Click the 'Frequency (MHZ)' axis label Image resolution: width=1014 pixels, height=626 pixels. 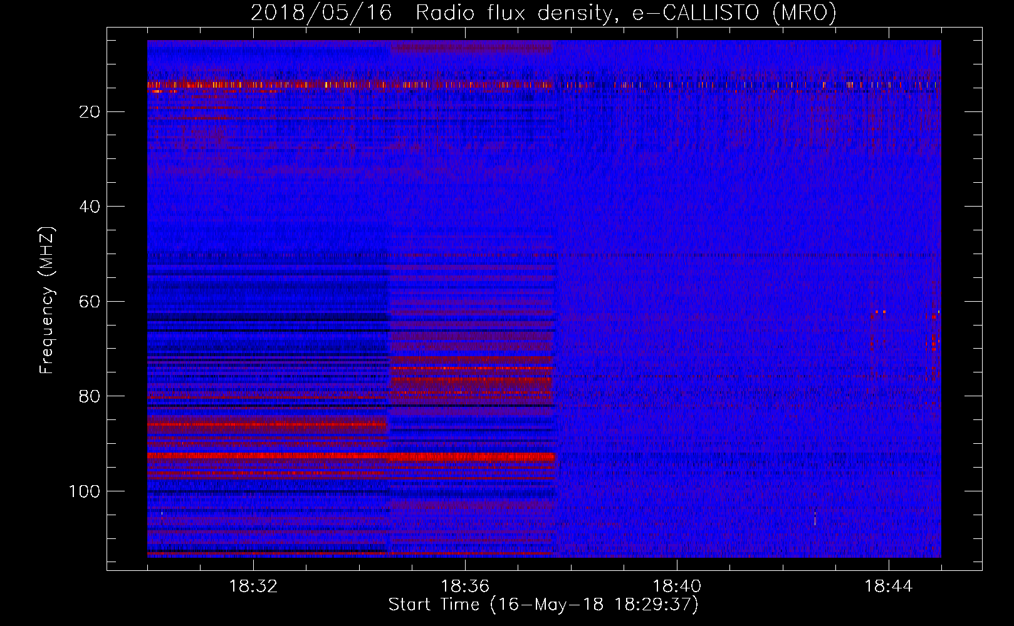47,300
